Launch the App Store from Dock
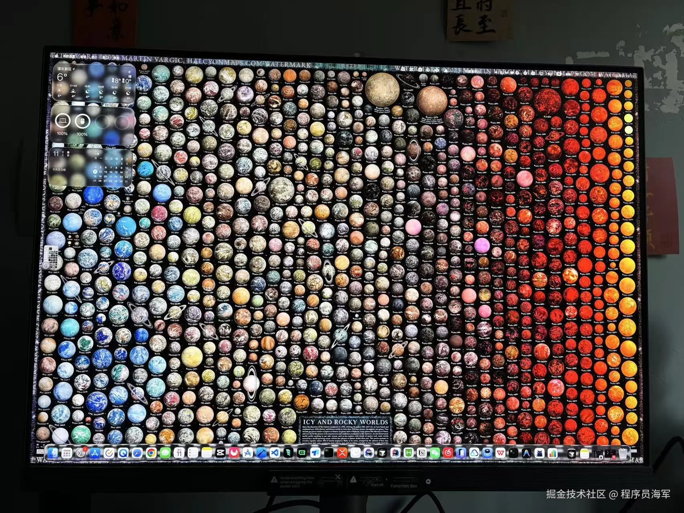This screenshot has width=684, height=513. (95, 453)
